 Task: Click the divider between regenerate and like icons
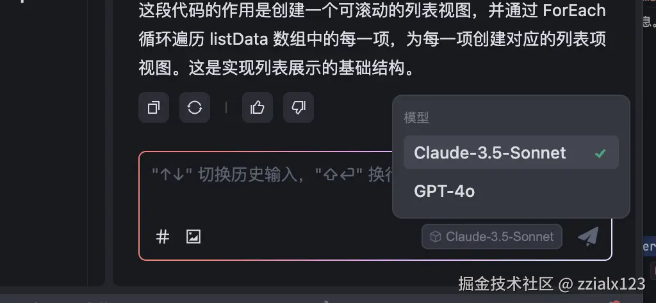coord(226,107)
